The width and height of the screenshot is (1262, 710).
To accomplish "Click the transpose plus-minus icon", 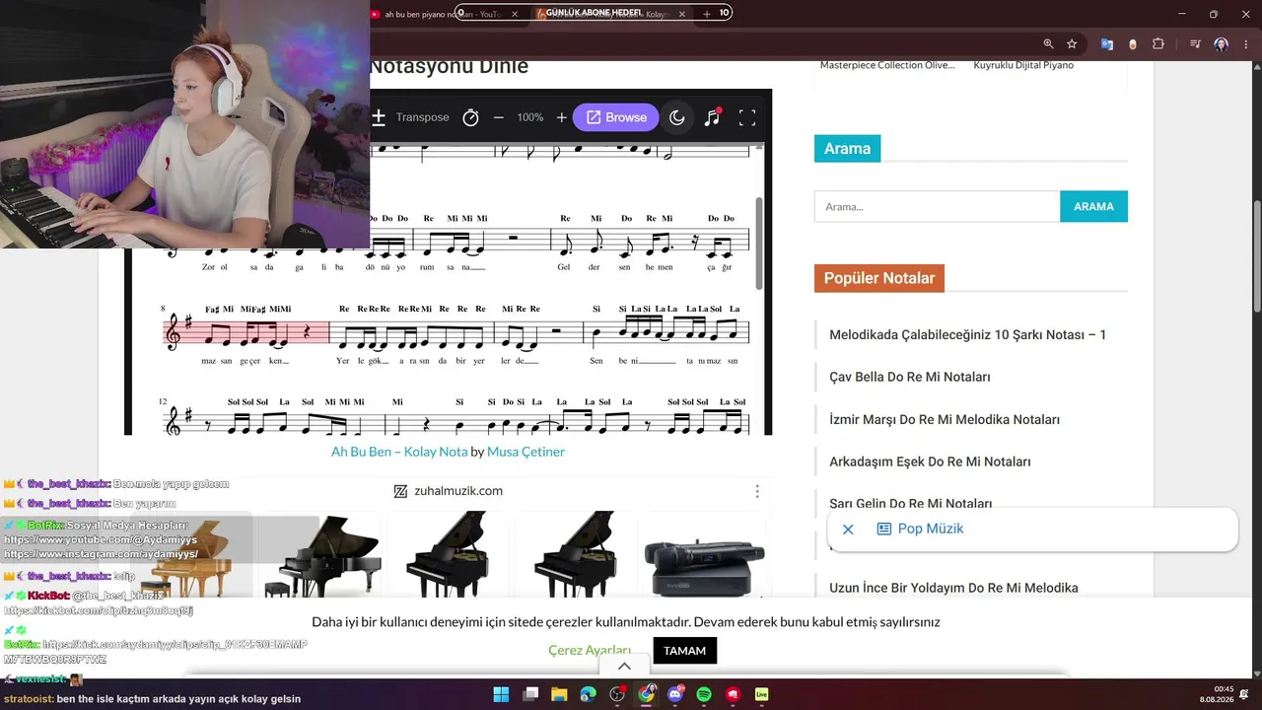I will pos(379,117).
